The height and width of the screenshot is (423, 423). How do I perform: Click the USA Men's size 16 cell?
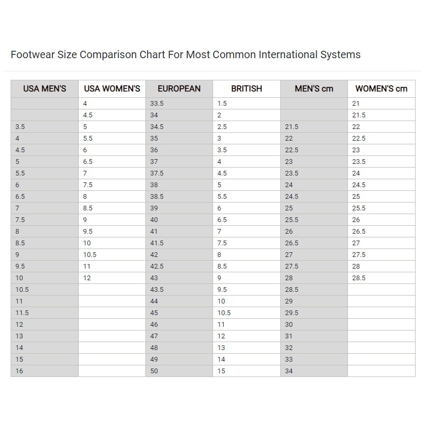(44, 371)
